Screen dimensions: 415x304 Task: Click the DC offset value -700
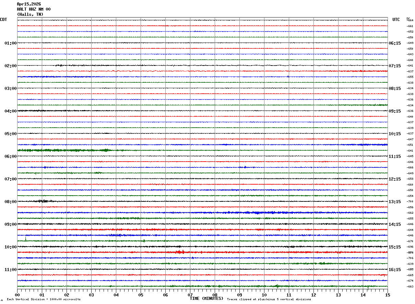(410, 202)
